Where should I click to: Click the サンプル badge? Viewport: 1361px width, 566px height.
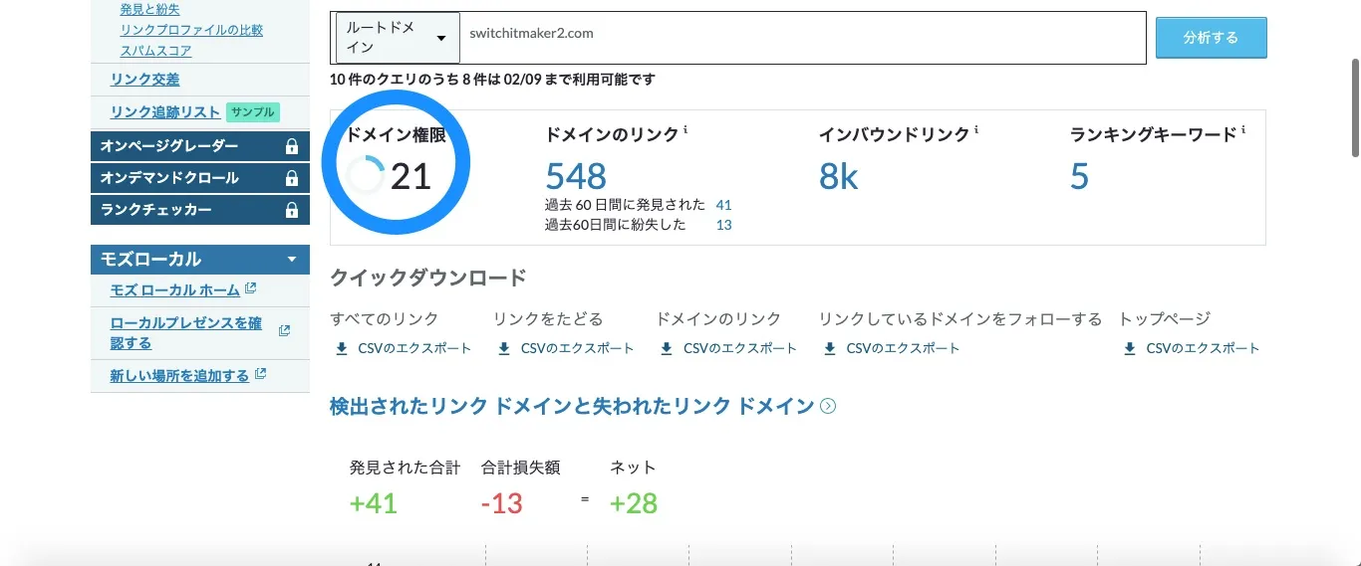click(252, 112)
